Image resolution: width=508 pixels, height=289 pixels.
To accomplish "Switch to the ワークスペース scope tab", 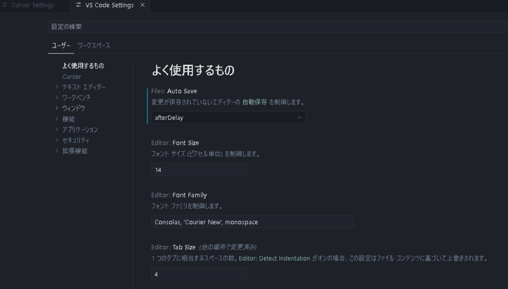I will tap(94, 46).
